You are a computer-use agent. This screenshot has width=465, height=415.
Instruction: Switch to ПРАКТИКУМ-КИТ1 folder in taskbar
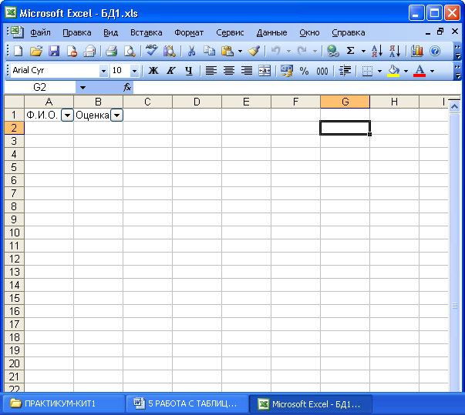tap(64, 403)
